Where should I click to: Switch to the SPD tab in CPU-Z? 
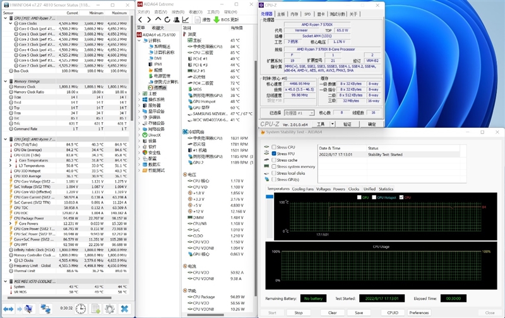(307, 14)
